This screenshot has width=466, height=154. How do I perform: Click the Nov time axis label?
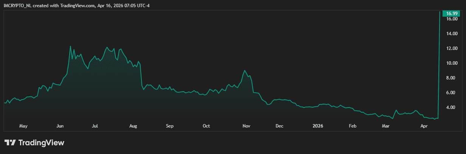[246, 126]
